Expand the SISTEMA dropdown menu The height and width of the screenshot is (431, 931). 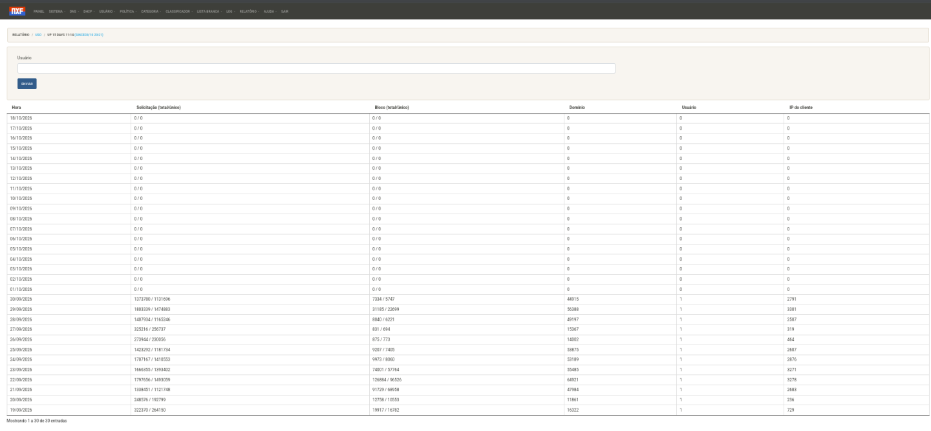(56, 11)
